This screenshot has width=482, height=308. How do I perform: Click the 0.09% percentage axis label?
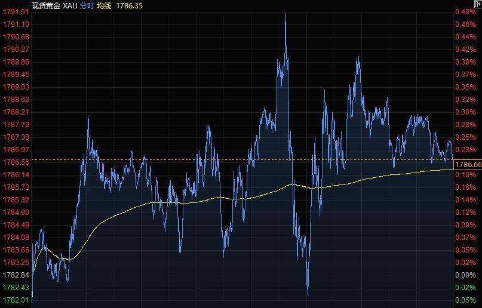465,225
